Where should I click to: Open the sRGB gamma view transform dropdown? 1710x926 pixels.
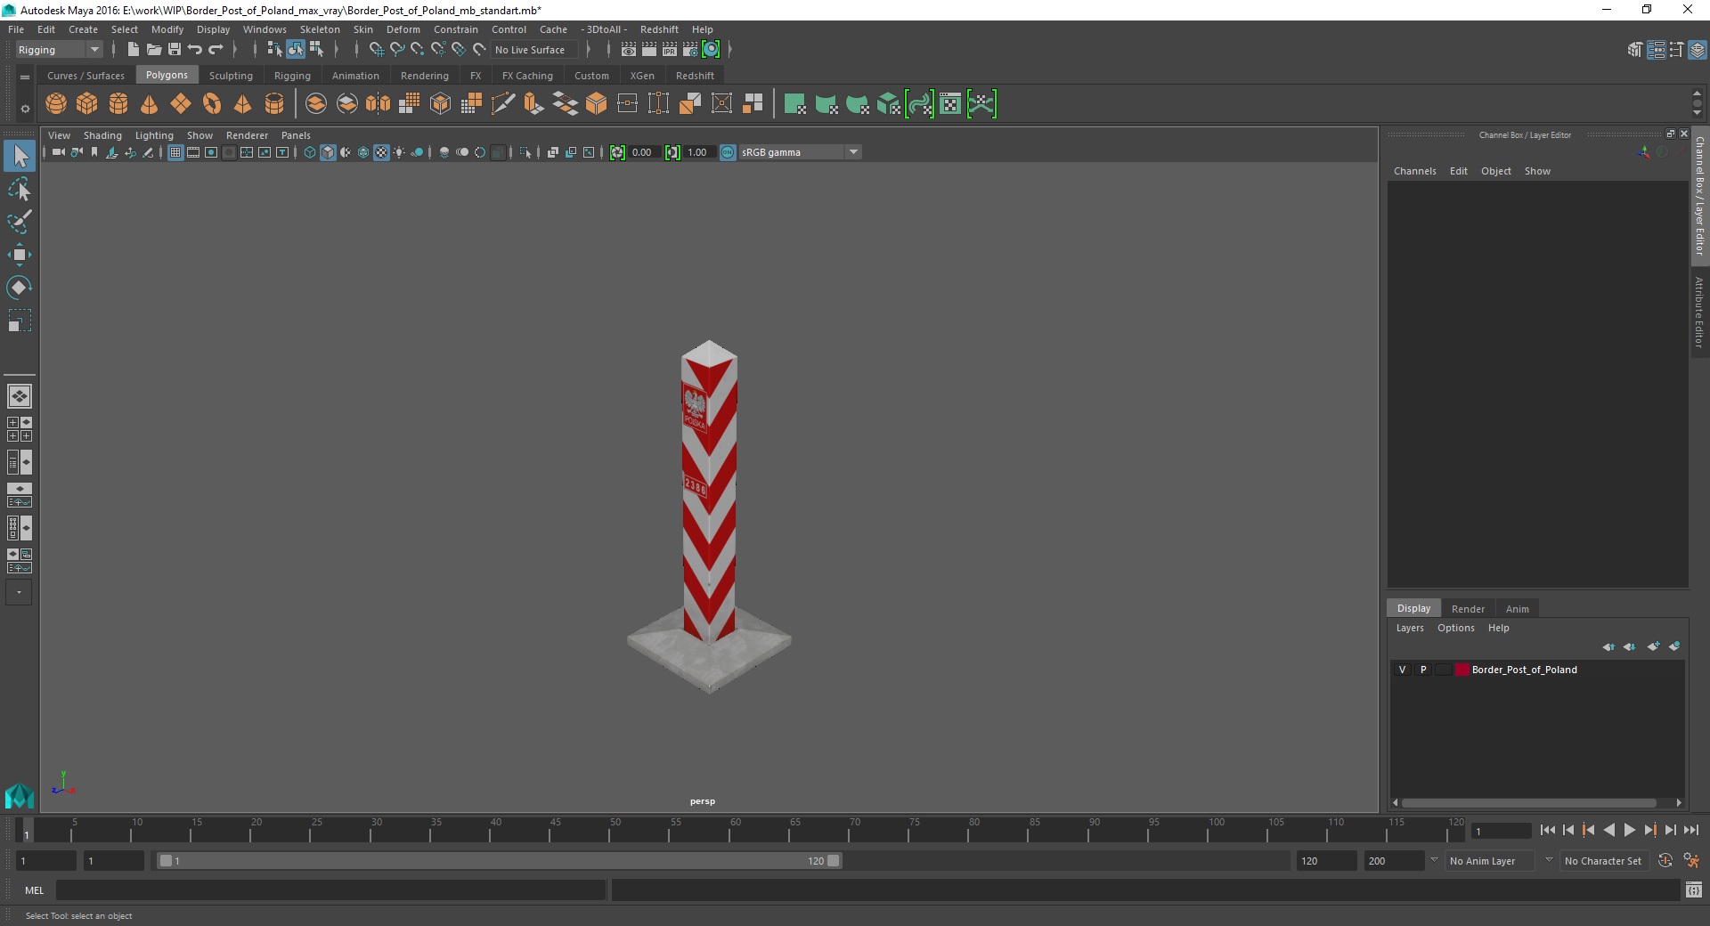coord(800,152)
